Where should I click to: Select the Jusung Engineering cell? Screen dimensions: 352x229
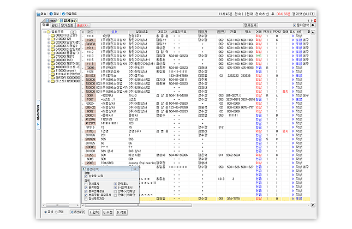pos(142,163)
